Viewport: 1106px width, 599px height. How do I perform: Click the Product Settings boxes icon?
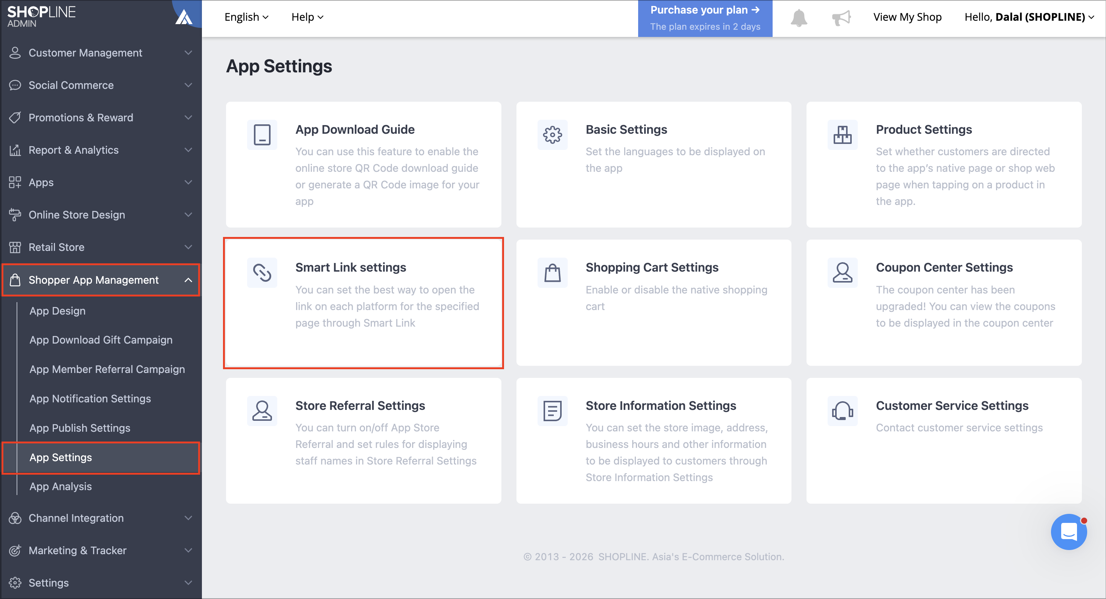pyautogui.click(x=842, y=135)
